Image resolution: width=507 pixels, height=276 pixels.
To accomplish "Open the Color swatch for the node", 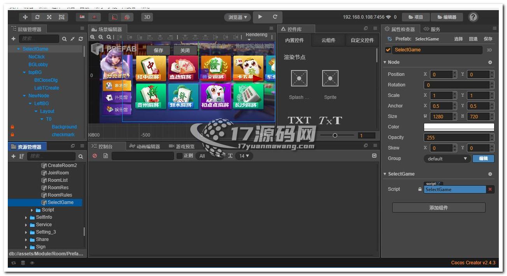I will 459,127.
